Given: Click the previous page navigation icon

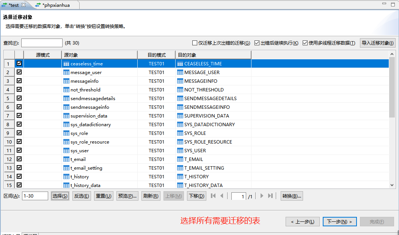Looking at the screenshot, I should tap(222, 196).
